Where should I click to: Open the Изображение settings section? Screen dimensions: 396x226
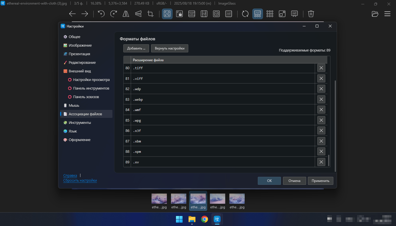pyautogui.click(x=86, y=45)
